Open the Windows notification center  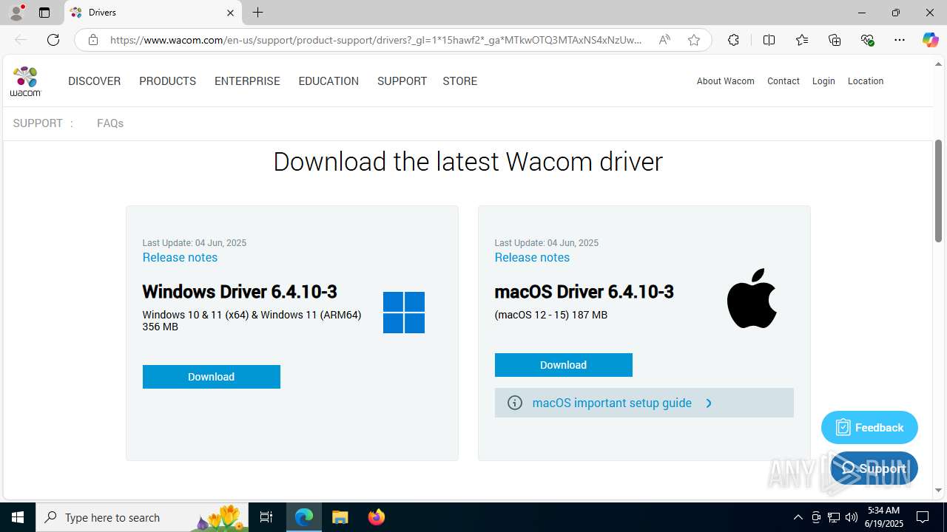coord(923,517)
